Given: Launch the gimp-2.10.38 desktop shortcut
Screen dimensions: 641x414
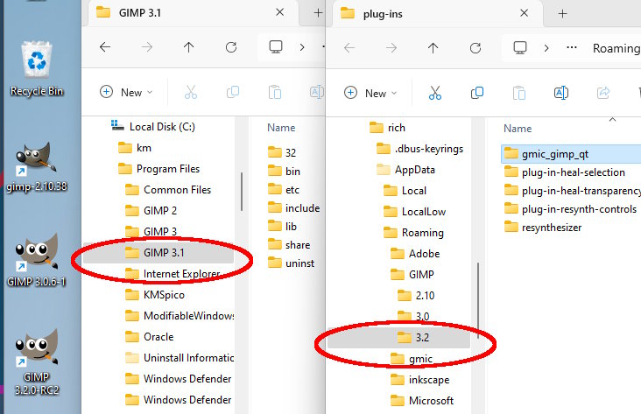Looking at the screenshot, I should click(x=37, y=167).
